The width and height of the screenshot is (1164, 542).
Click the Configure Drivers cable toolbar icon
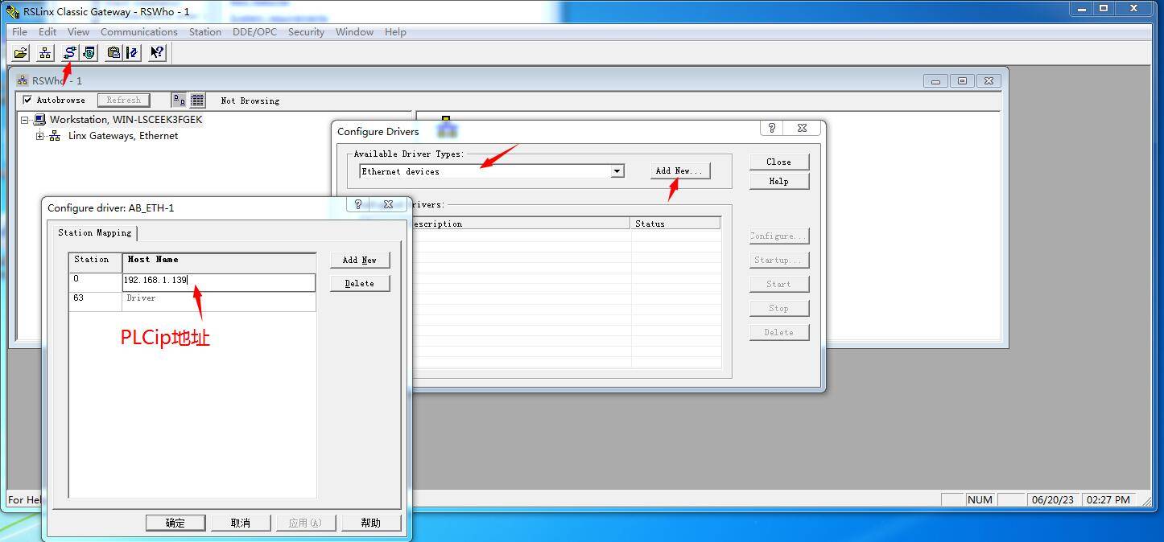click(70, 53)
